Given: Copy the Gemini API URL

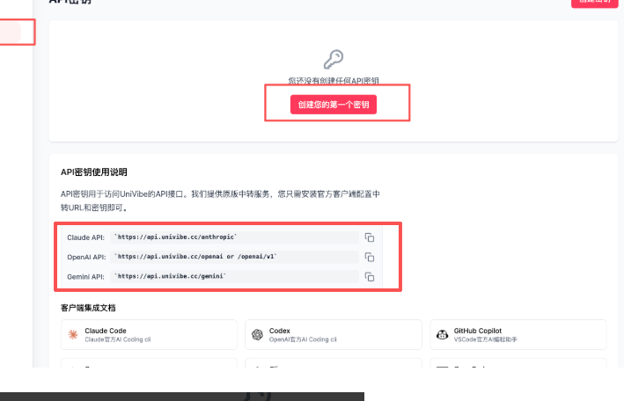Looking at the screenshot, I should pos(370,276).
